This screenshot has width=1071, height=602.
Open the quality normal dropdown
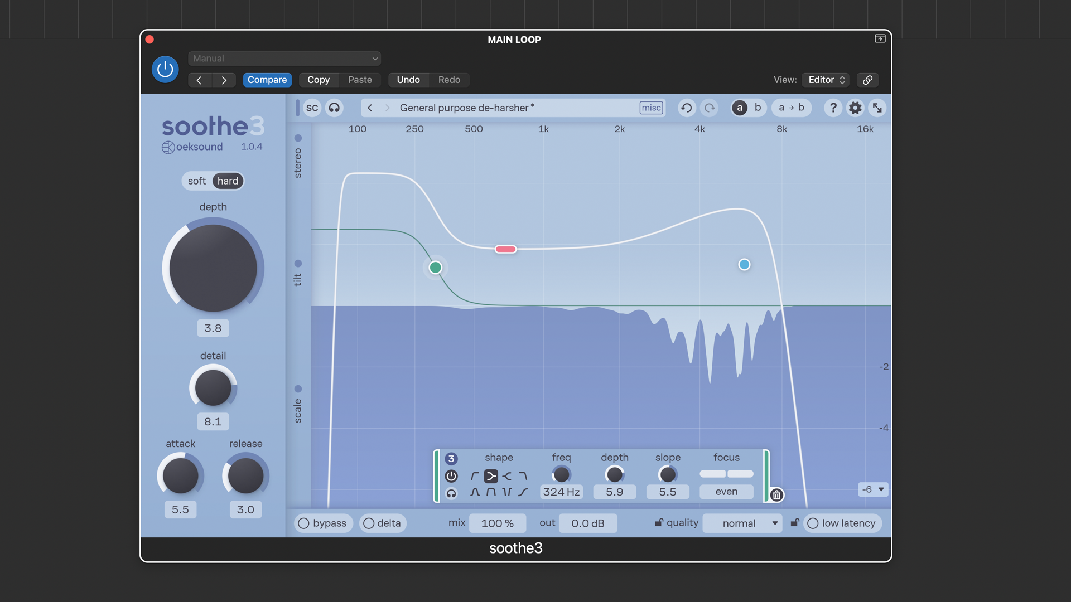coord(742,523)
